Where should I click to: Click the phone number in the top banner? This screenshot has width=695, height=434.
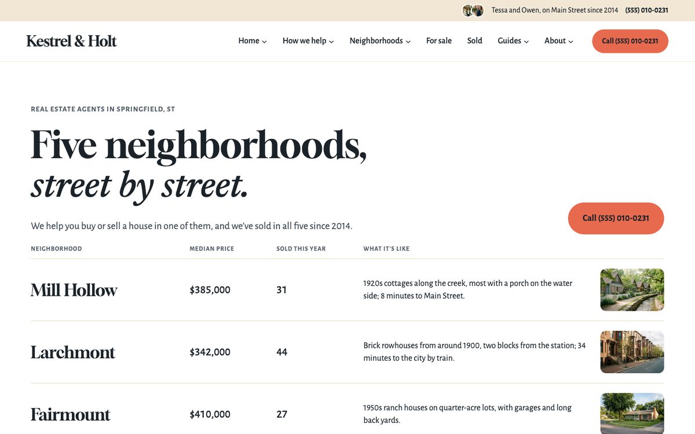[647, 10]
